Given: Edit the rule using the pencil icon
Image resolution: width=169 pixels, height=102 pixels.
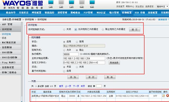Looking at the screenshot, I should (x=163, y=96).
